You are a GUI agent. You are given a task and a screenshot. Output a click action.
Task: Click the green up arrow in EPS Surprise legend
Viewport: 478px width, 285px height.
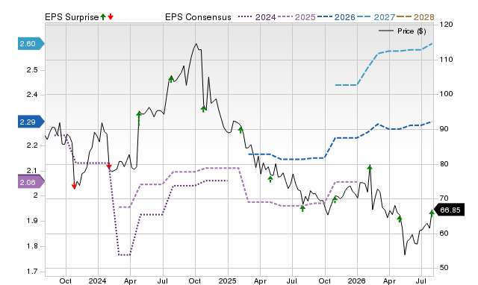(103, 16)
